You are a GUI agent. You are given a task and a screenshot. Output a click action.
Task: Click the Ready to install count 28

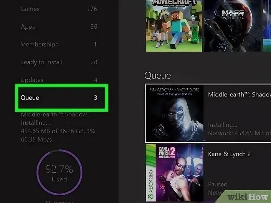(x=94, y=62)
